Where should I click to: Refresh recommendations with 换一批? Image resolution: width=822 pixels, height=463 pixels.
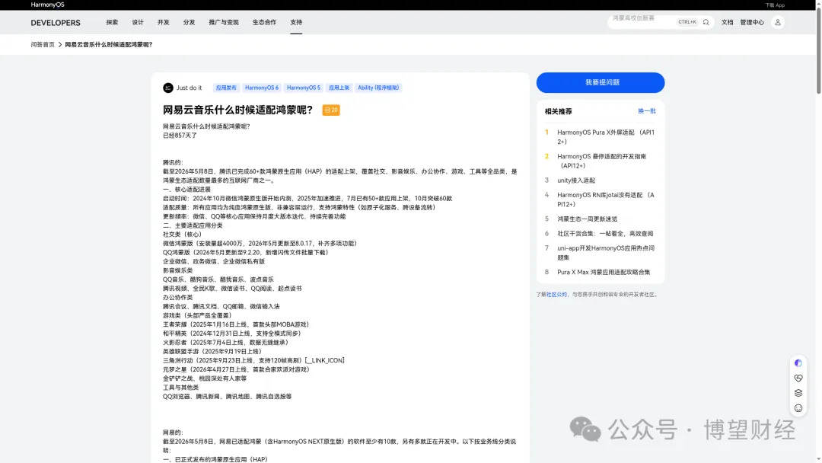point(646,111)
